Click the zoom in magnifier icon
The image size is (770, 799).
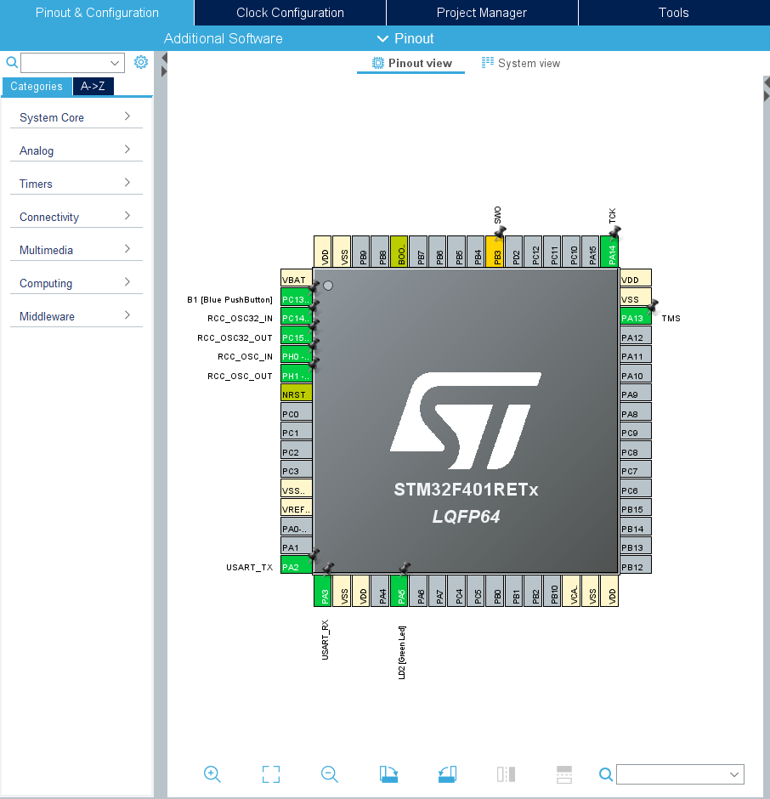(x=212, y=773)
